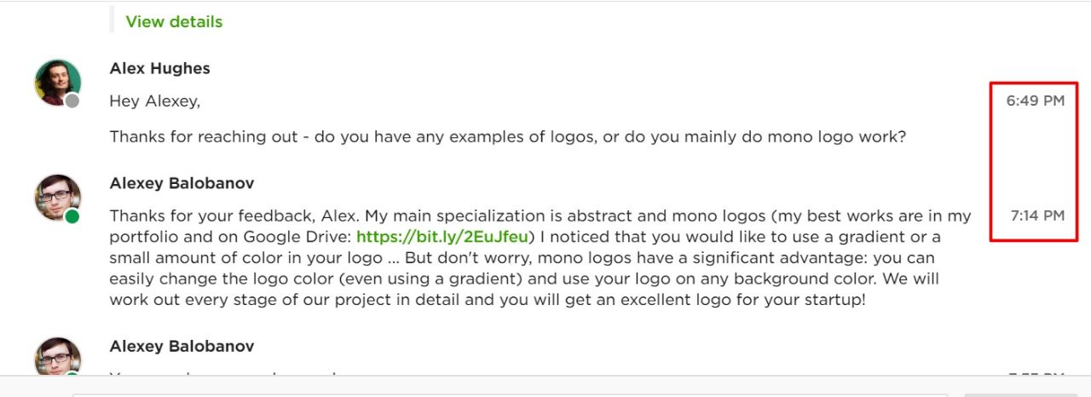
Task: Click Alex Hughes' profile avatar
Action: tap(58, 83)
